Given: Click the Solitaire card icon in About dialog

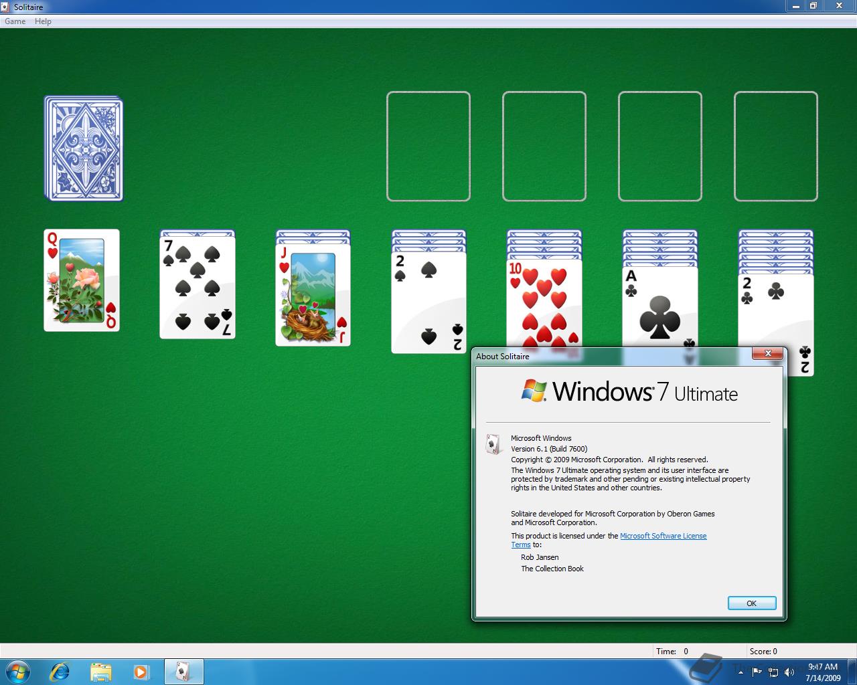Looking at the screenshot, I should pos(493,444).
